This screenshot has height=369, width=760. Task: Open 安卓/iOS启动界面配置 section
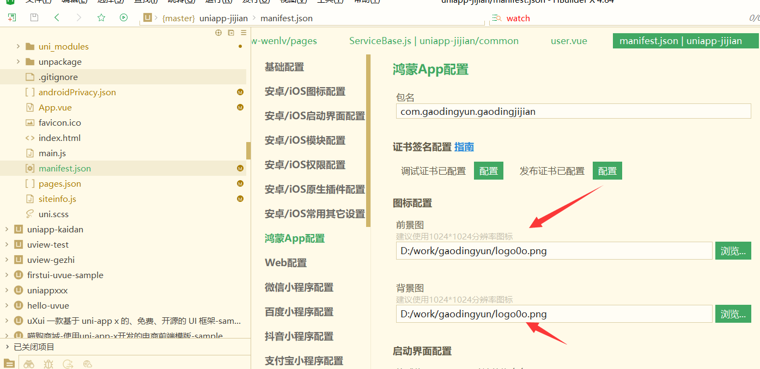point(315,116)
